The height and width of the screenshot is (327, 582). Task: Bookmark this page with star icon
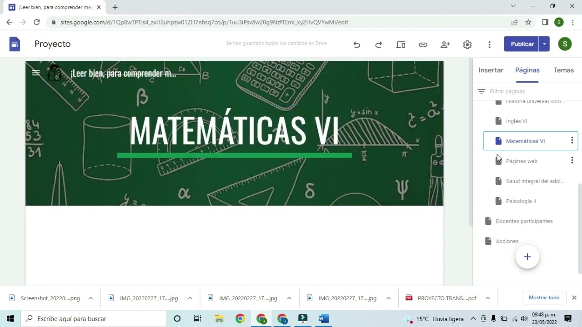(528, 22)
